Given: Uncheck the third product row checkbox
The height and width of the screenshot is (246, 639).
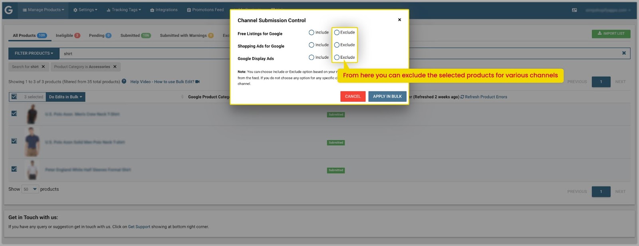Looking at the screenshot, I should pyautogui.click(x=14, y=169).
